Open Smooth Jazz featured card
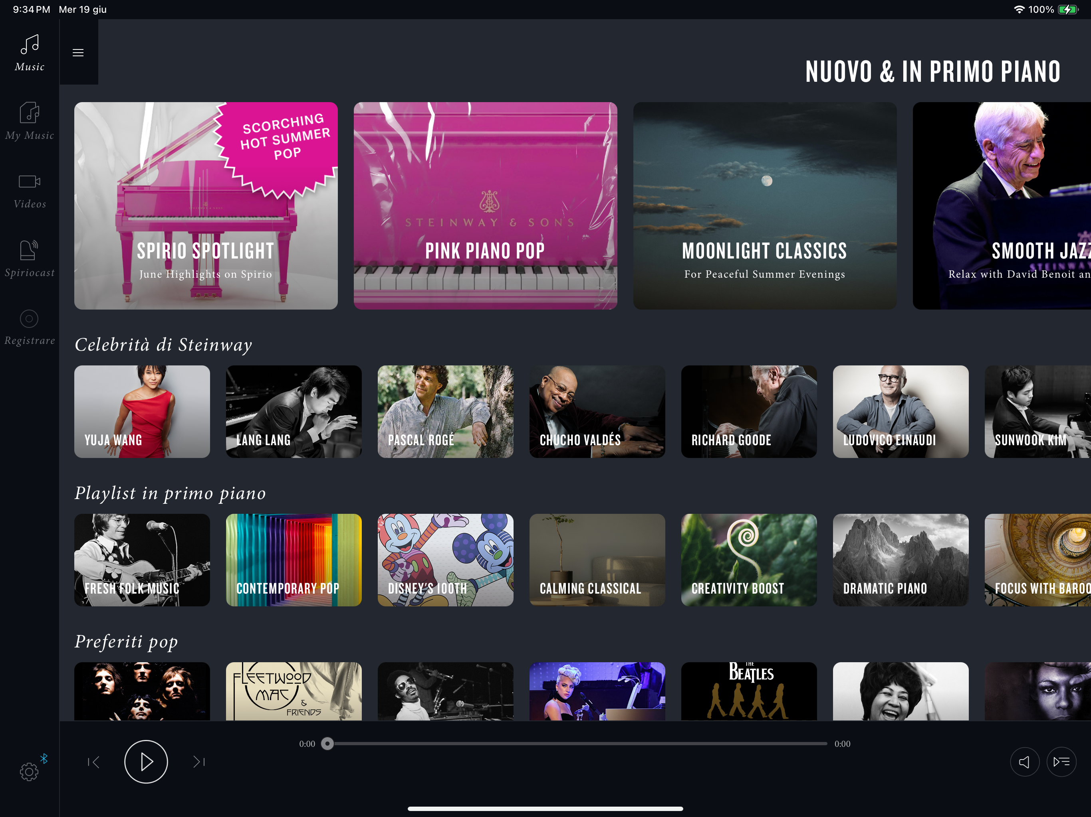 (1002, 205)
